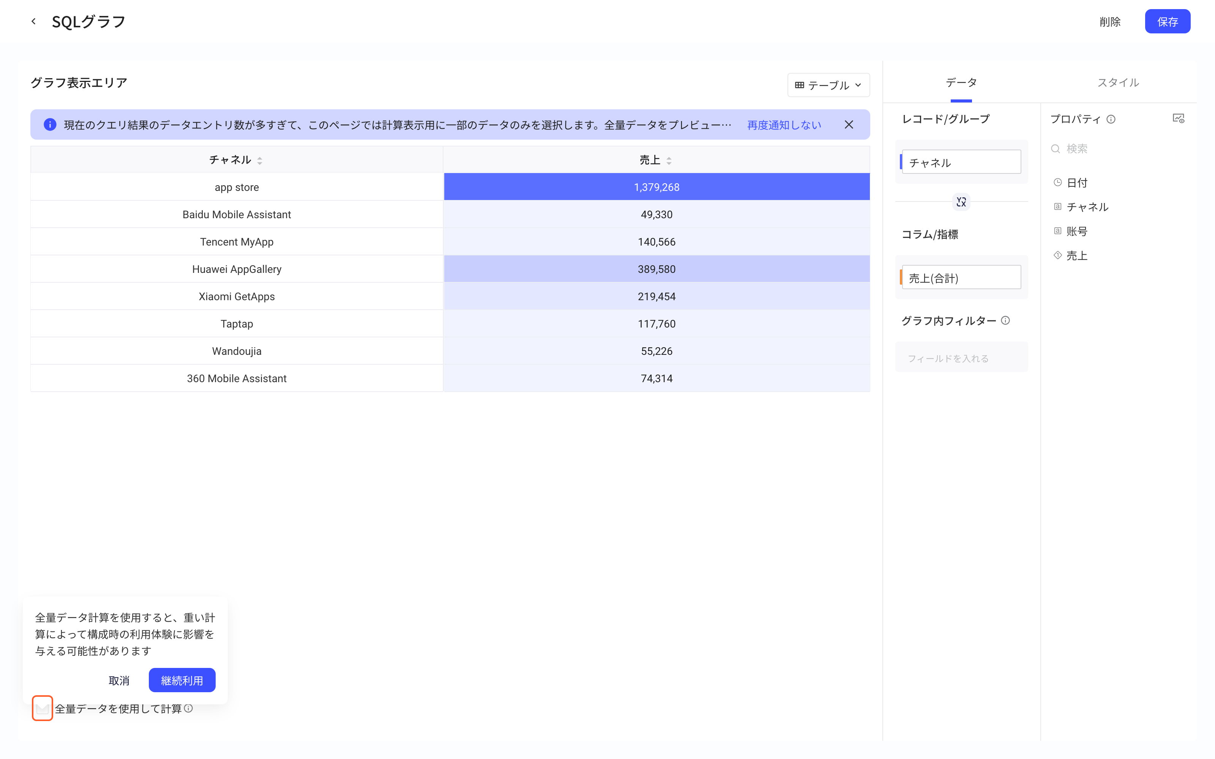
Task: Click the swap rows/columns icon
Action: 961,202
